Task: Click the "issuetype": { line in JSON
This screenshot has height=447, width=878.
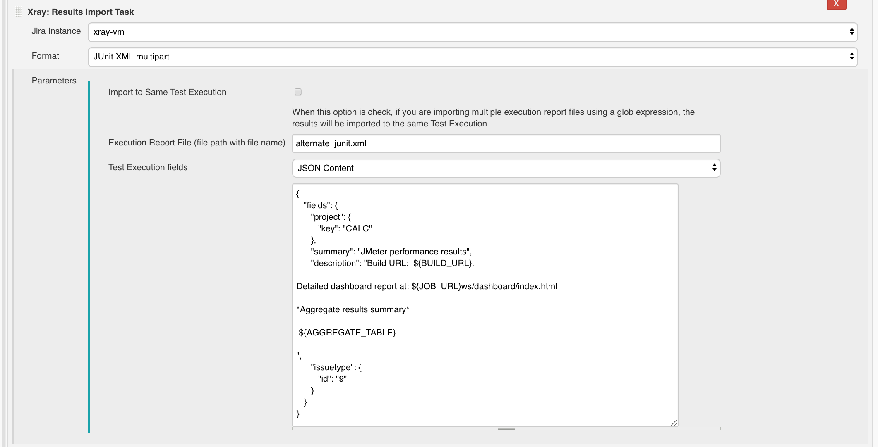Action: (x=336, y=367)
